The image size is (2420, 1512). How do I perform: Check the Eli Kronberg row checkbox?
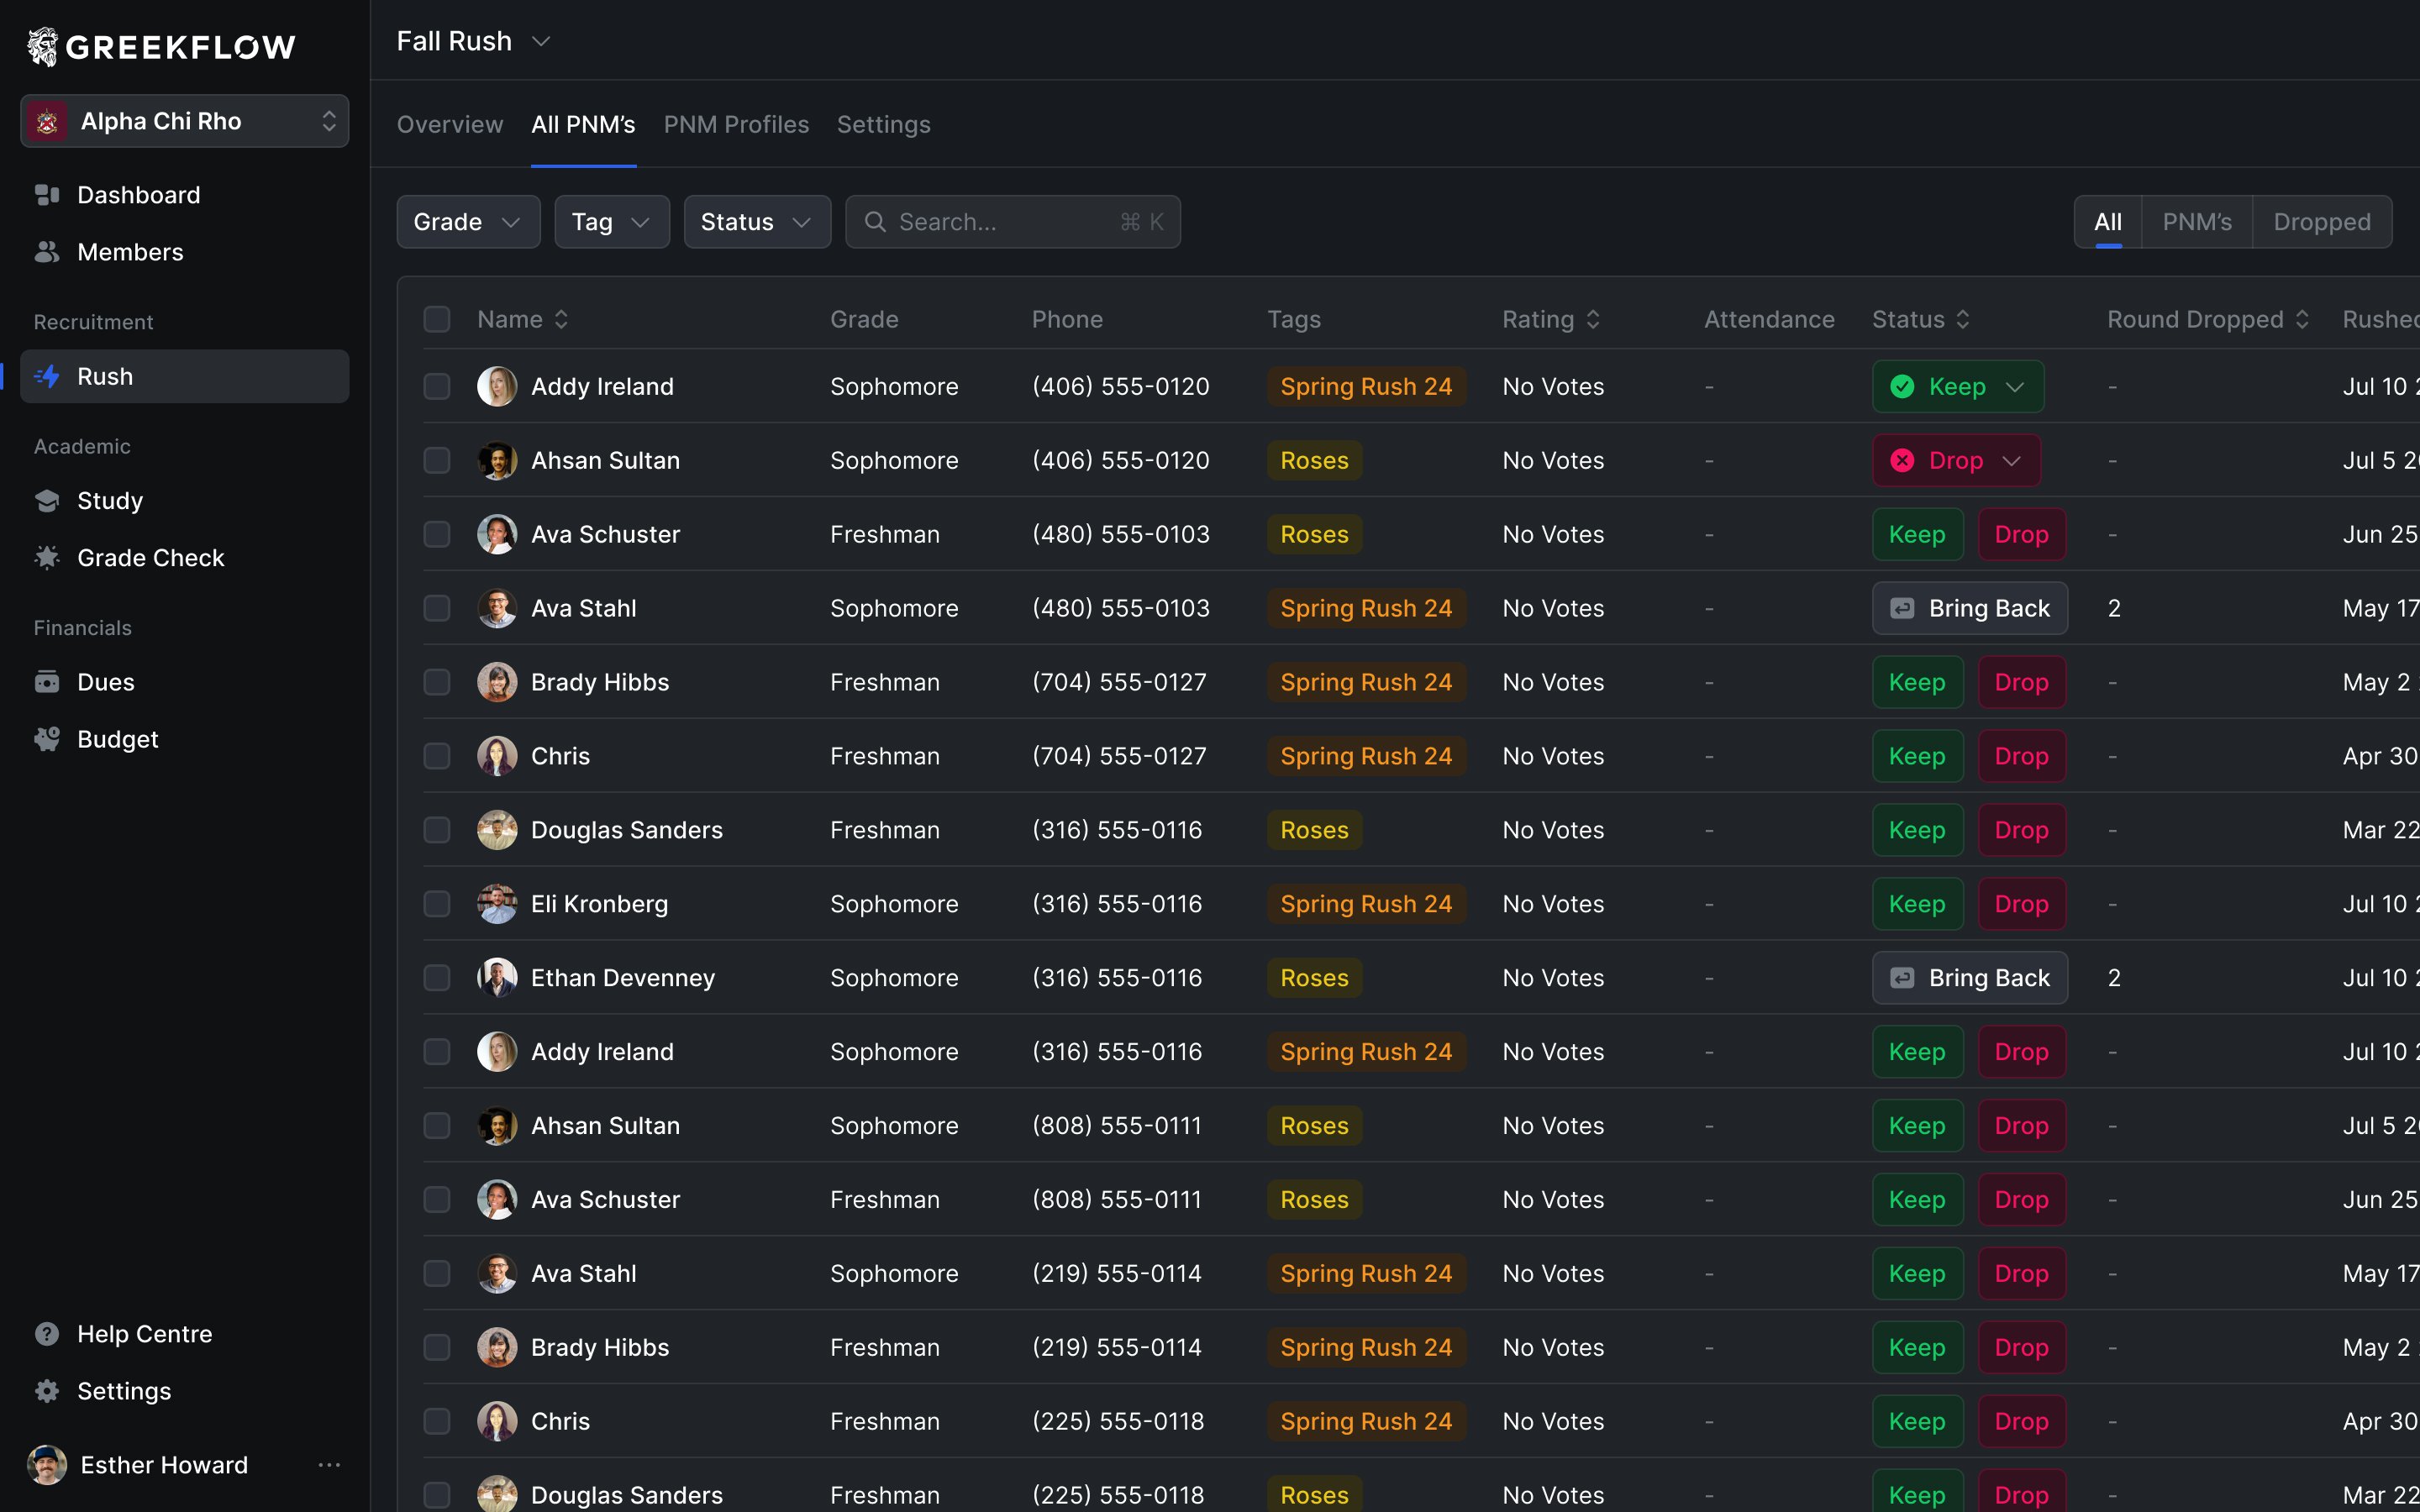click(x=437, y=904)
